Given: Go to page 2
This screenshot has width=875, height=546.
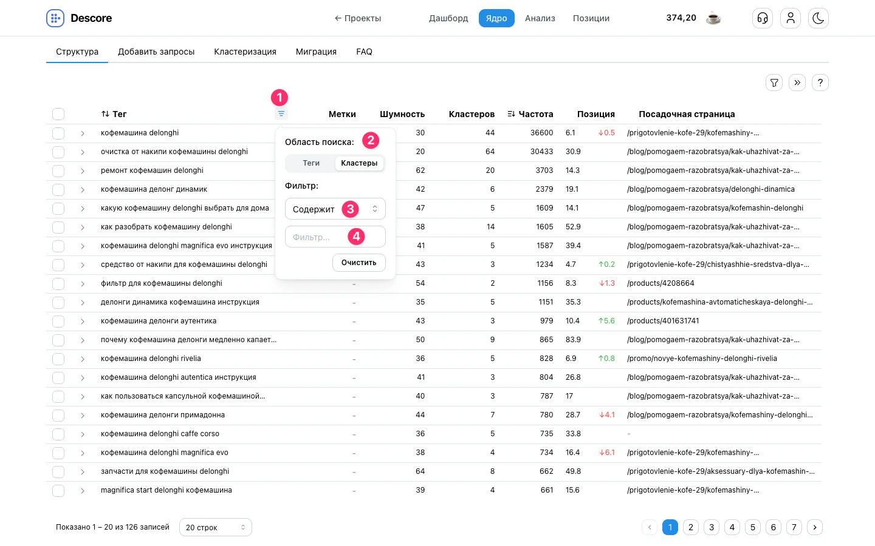Looking at the screenshot, I should pos(691,527).
